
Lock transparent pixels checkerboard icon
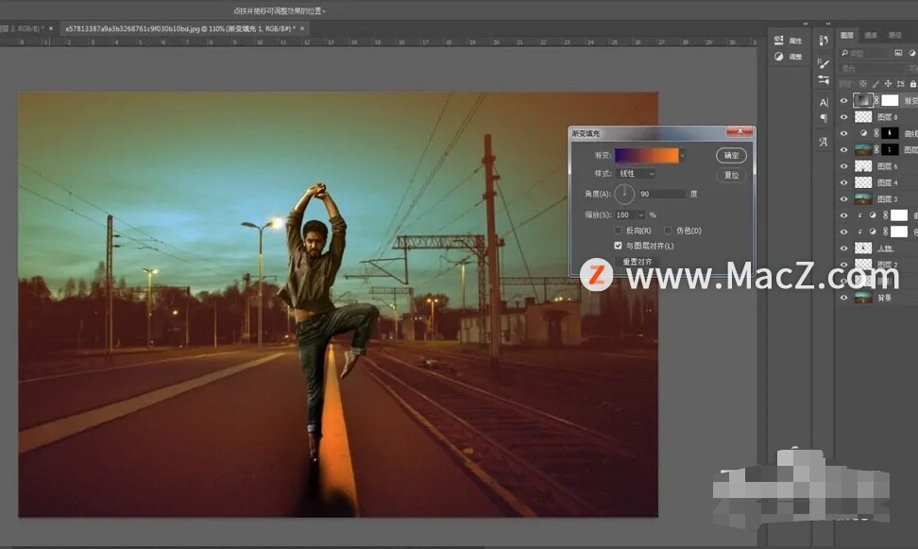tap(862, 84)
